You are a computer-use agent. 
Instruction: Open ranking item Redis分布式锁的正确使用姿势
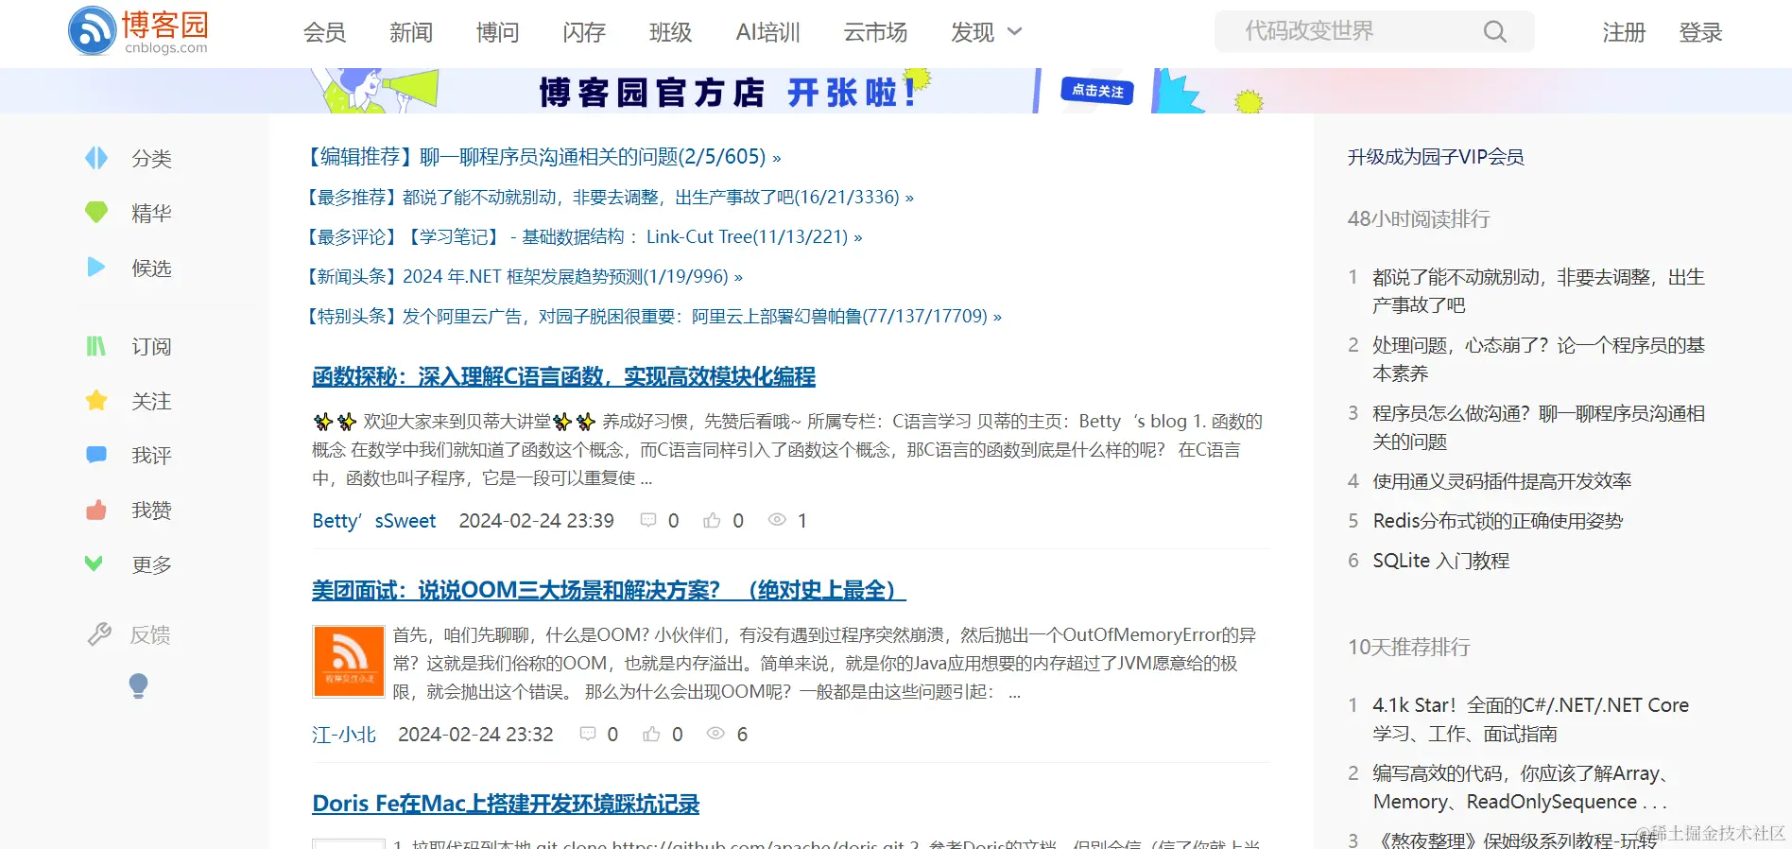point(1498,520)
